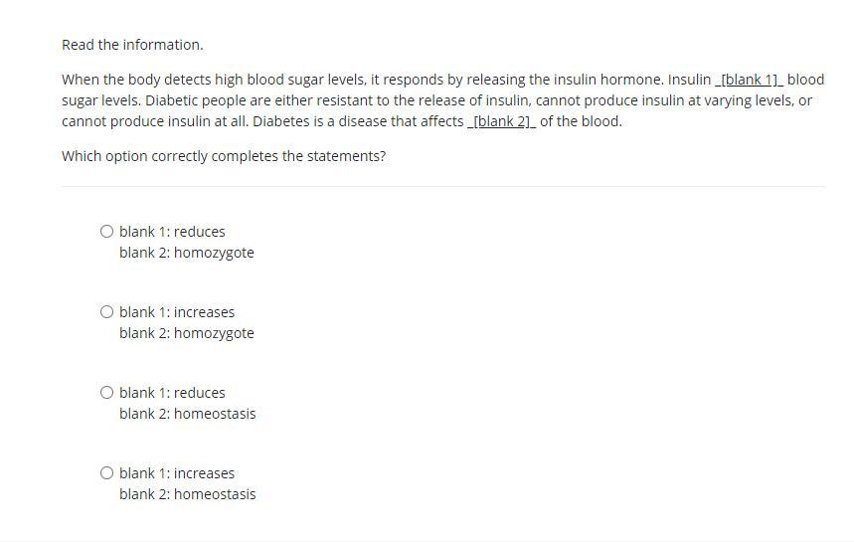The height and width of the screenshot is (542, 854).
Task: Click 'Diabetes is a disease' sentence start
Action: pos(325,121)
